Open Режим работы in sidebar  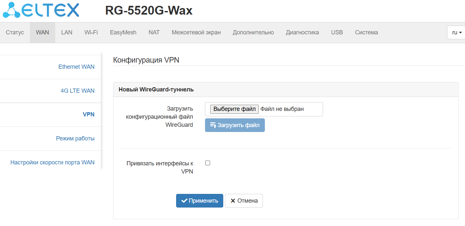pyautogui.click(x=75, y=138)
